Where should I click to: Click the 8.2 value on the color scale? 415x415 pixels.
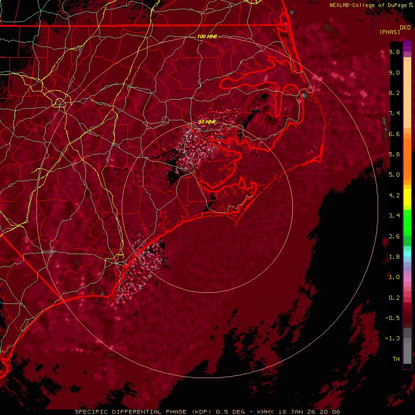tap(394, 93)
